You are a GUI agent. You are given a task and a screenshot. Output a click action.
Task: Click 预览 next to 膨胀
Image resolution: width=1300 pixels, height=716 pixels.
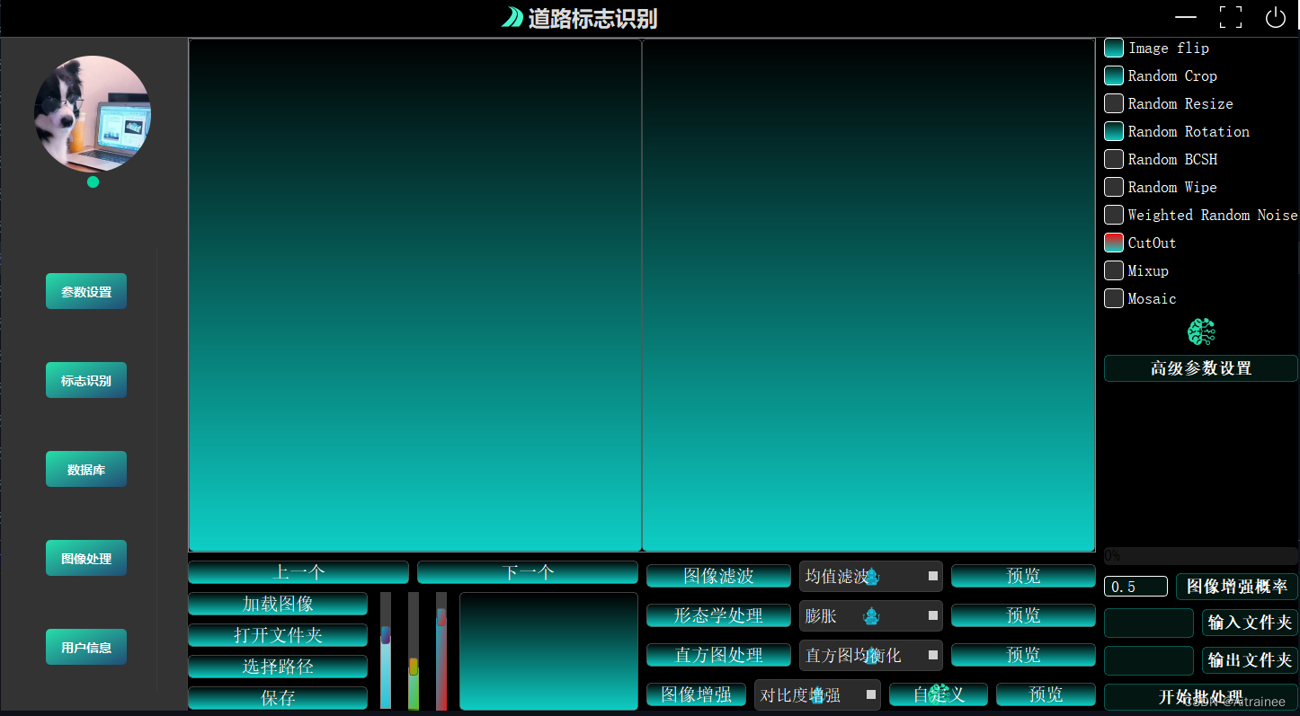tap(1023, 615)
